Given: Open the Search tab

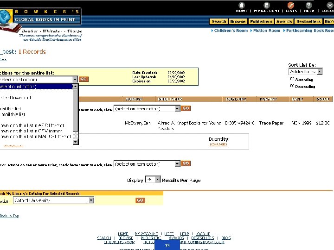Looking at the screenshot, I should [219, 21].
